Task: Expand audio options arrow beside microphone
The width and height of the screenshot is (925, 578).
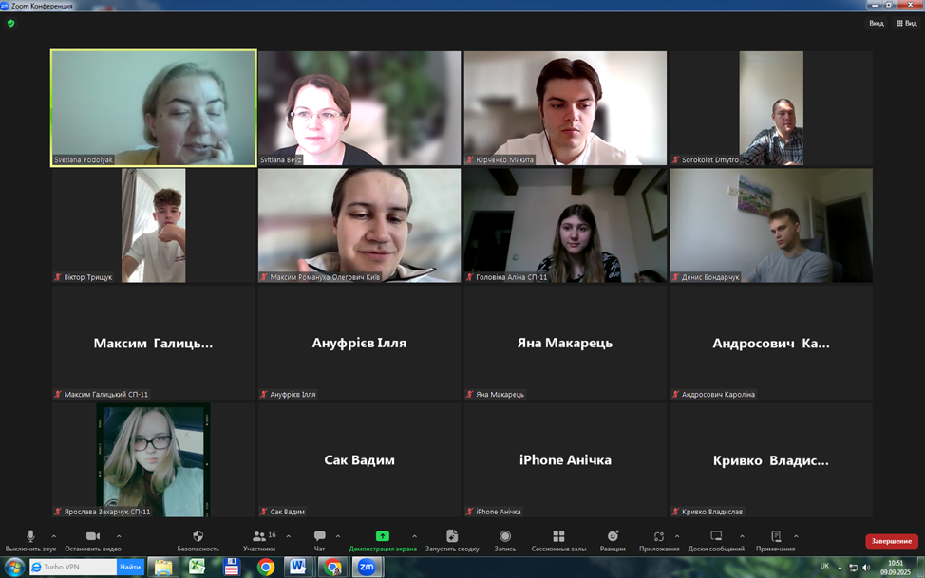Action: tap(53, 536)
